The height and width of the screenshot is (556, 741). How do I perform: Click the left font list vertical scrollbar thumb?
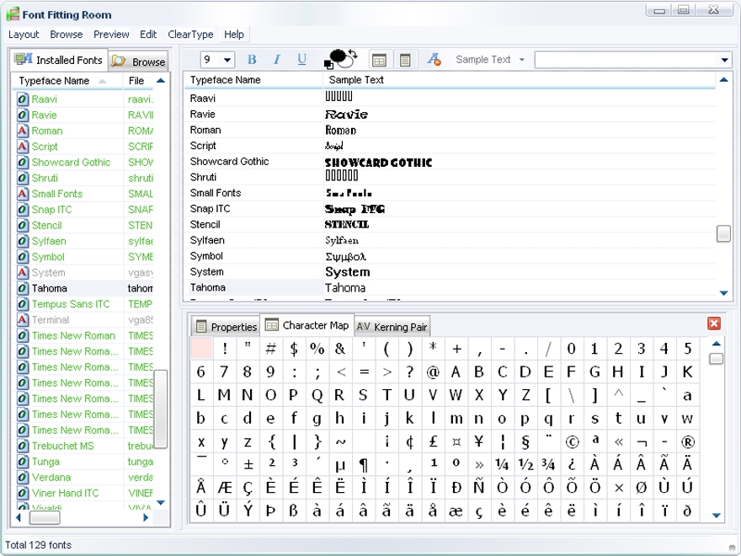161,409
